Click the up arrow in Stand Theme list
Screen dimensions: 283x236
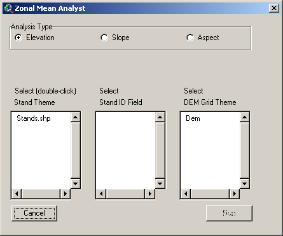[x=75, y=117]
